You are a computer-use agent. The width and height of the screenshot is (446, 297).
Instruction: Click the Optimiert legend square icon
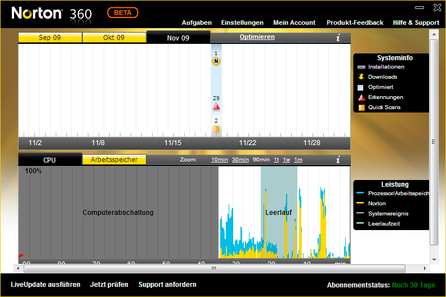[x=360, y=87]
